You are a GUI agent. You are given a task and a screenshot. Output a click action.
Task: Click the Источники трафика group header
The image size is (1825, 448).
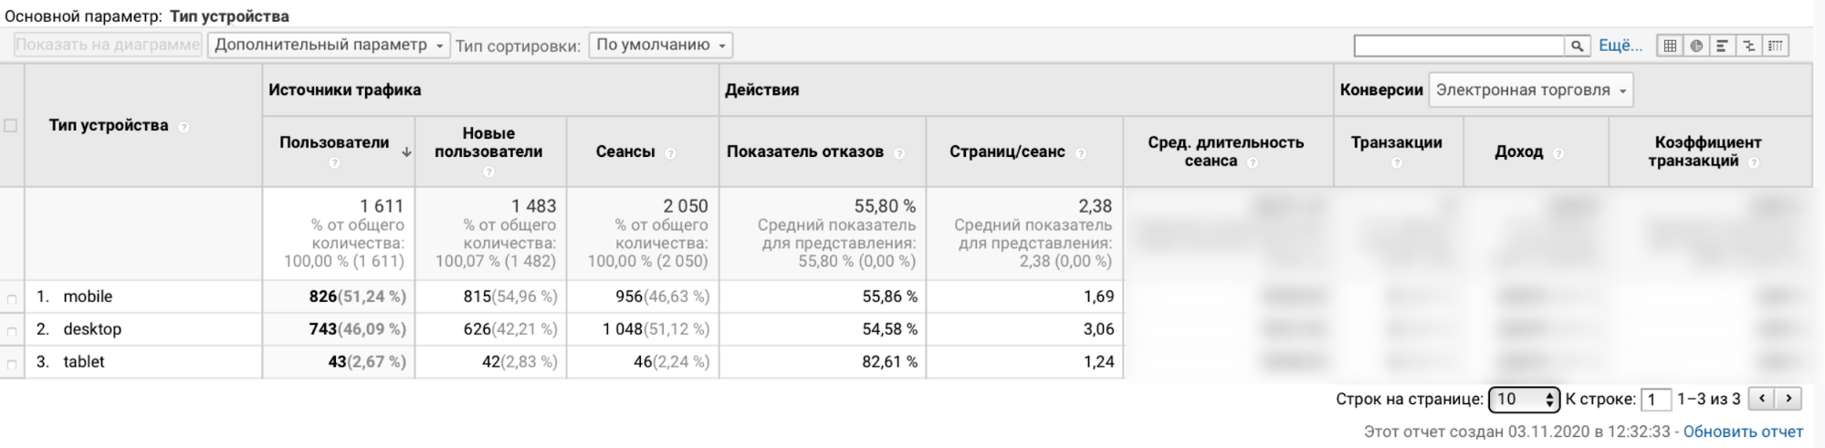[345, 89]
